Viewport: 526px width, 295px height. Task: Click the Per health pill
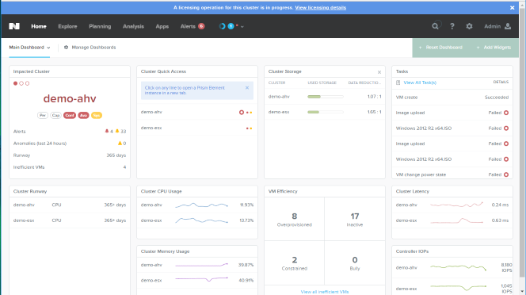coord(43,115)
